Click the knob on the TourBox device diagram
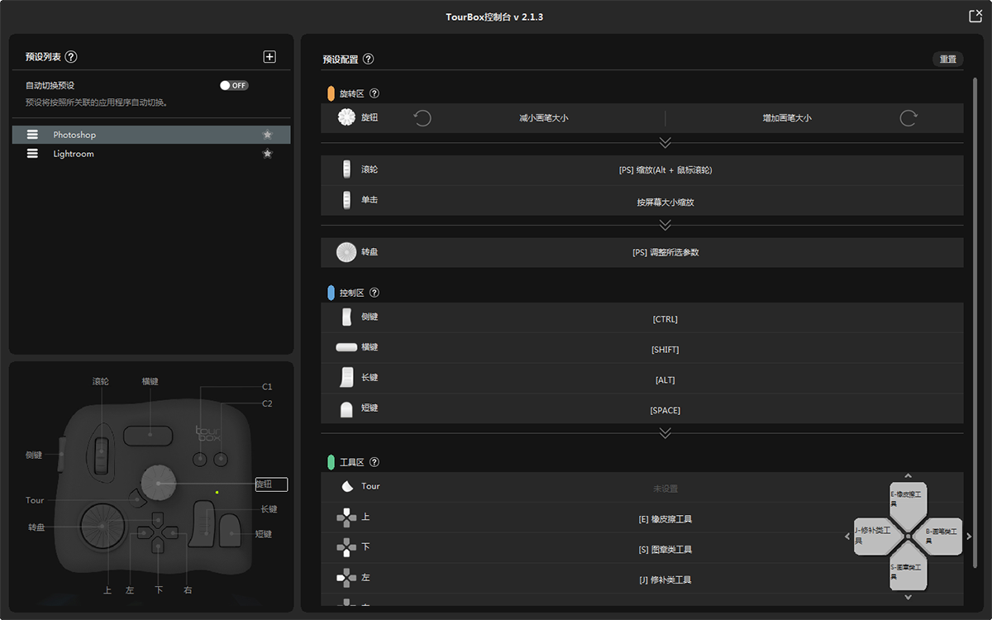 tap(158, 482)
